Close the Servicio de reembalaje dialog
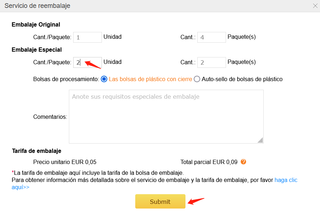The image size is (320, 215). [x=315, y=6]
